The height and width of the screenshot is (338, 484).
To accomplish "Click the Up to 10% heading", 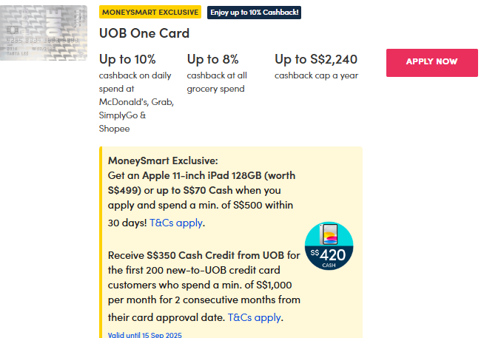I will pos(127,59).
